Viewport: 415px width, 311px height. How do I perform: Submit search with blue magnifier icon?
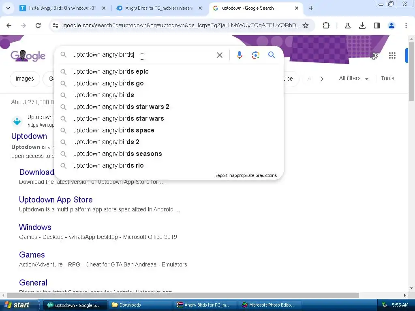(x=272, y=55)
